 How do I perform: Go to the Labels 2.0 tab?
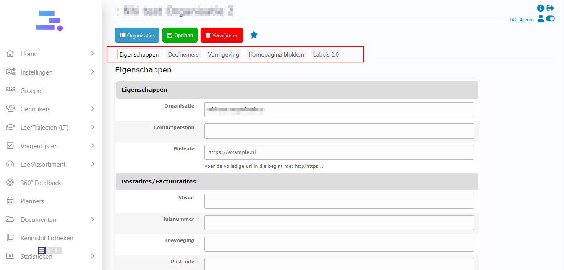point(326,54)
